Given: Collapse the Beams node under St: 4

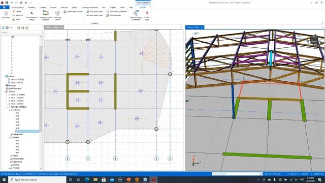Looking at the screenshot, I should coord(9,137).
